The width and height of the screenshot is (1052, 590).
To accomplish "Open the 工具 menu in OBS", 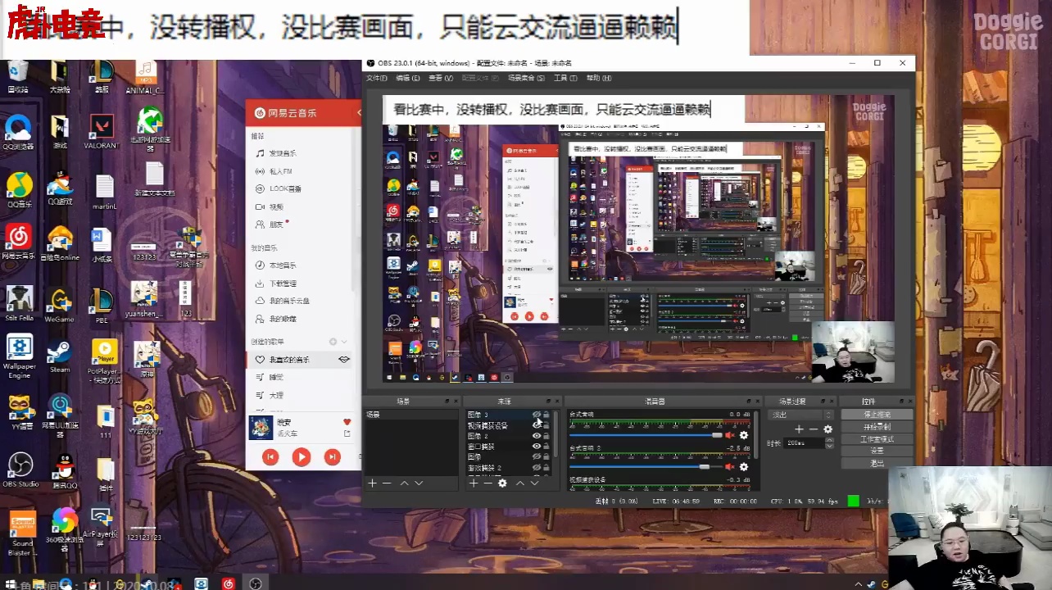I will (x=565, y=79).
